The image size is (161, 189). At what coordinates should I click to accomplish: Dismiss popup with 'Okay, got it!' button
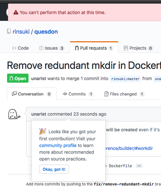coord(54,169)
